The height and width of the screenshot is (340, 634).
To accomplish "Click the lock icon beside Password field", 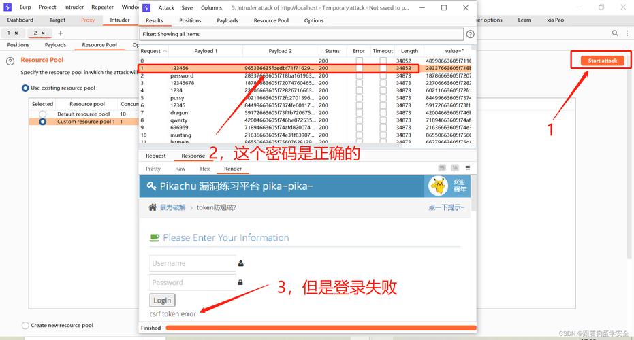I will 240,282.
